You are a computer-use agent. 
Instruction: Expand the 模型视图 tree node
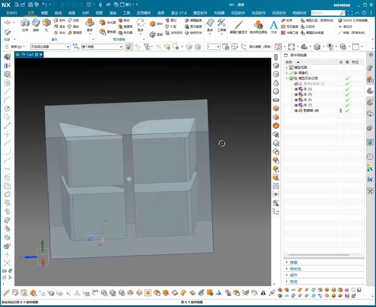pyautogui.click(x=286, y=68)
